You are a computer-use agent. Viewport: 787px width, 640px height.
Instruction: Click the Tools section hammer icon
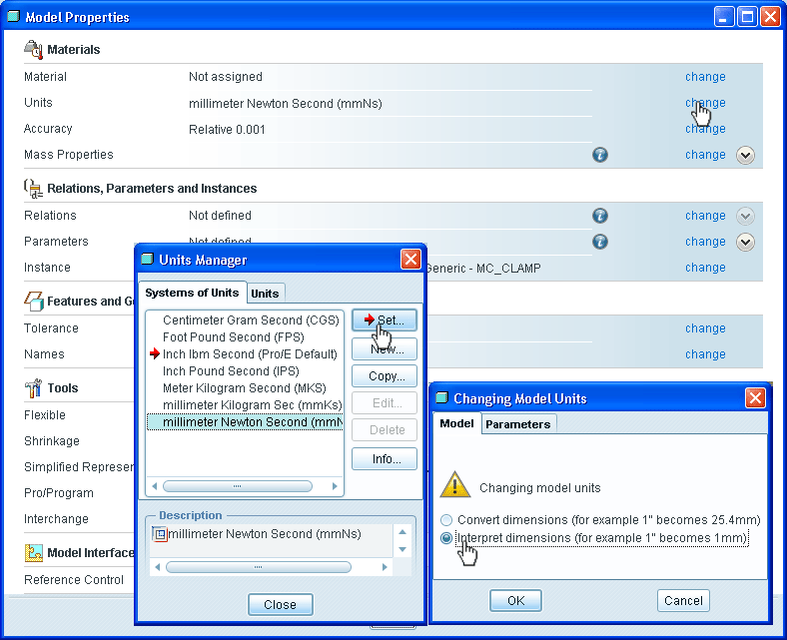point(33,388)
